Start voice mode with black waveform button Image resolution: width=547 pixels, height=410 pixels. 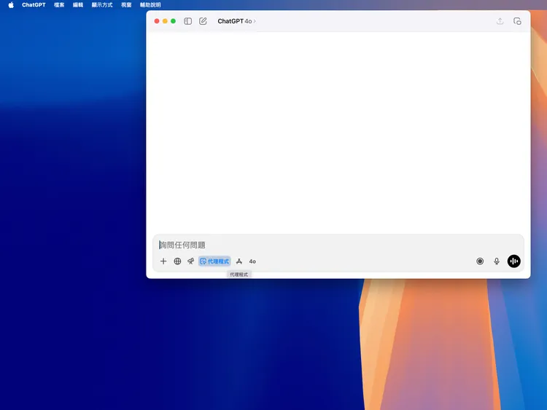tap(514, 261)
